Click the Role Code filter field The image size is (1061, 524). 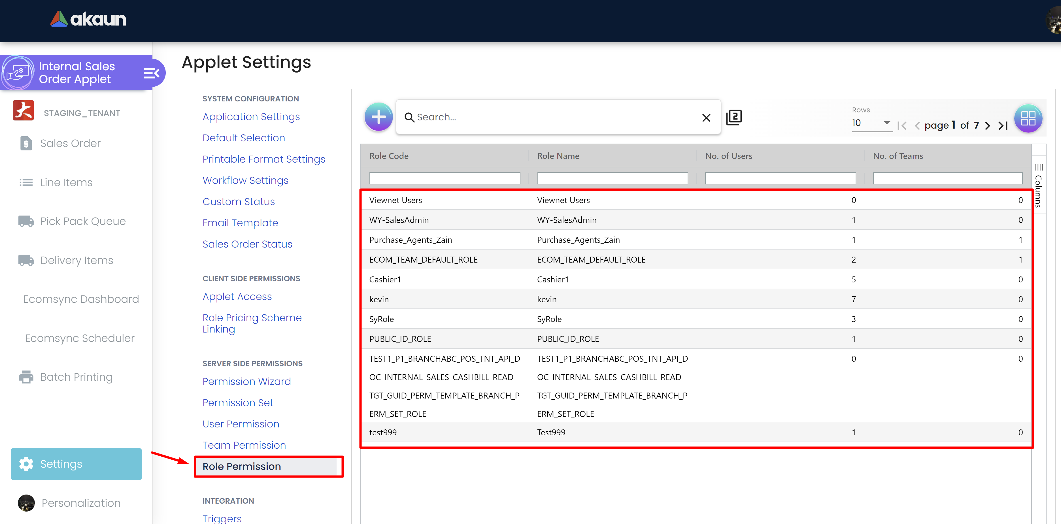[x=445, y=178]
